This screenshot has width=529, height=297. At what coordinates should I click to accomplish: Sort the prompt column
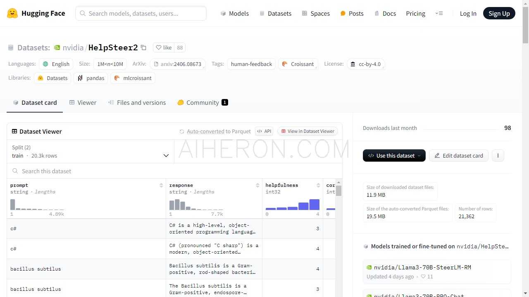(x=161, y=185)
